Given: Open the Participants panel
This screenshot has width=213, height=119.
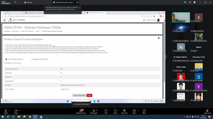Looking at the screenshot, I should click(94, 111).
